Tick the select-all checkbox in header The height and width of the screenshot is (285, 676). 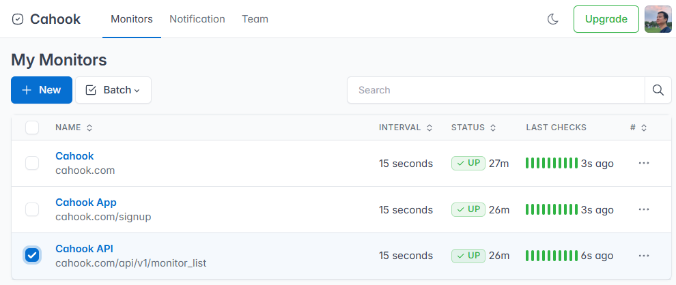pyautogui.click(x=32, y=127)
